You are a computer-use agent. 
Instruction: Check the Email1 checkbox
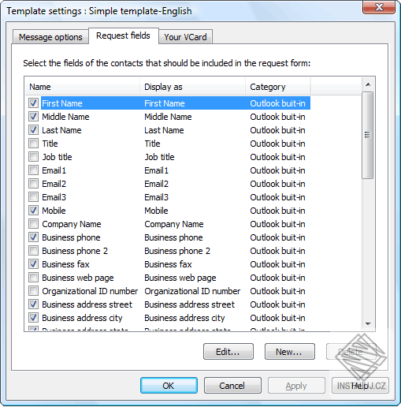point(33,170)
